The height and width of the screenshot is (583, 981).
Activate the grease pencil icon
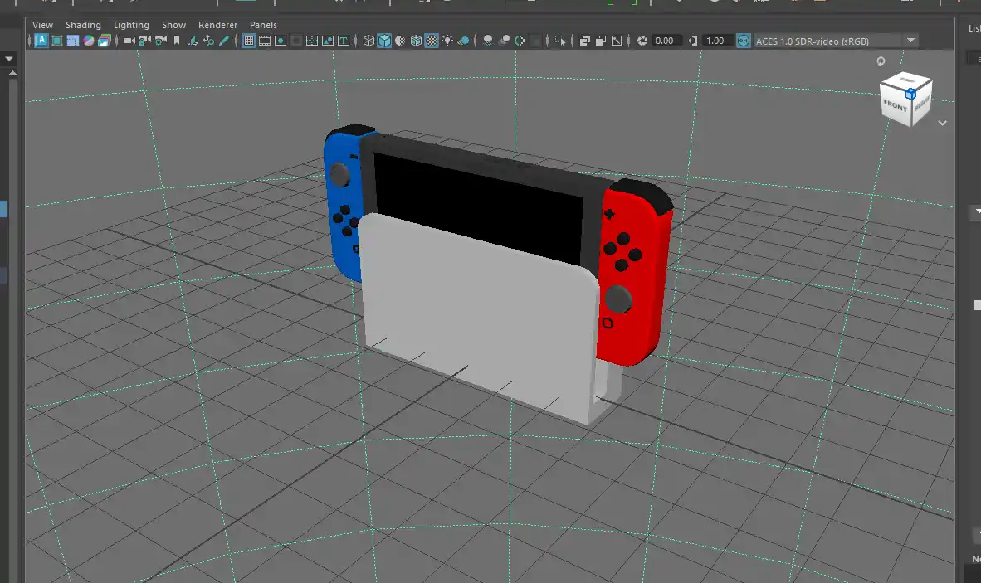(224, 41)
